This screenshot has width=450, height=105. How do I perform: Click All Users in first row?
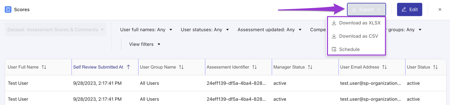[149, 83]
